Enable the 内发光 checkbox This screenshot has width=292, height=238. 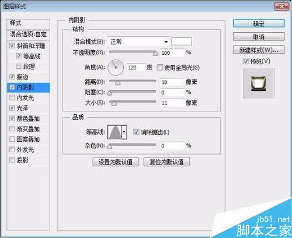click(12, 97)
